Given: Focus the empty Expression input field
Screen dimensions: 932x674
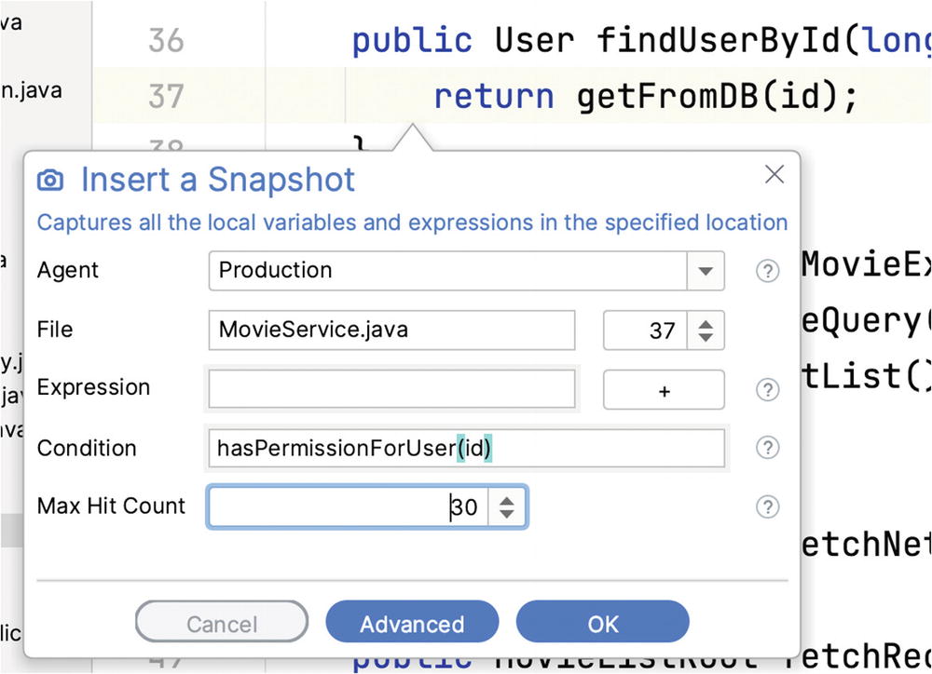Looking at the screenshot, I should pyautogui.click(x=391, y=389).
